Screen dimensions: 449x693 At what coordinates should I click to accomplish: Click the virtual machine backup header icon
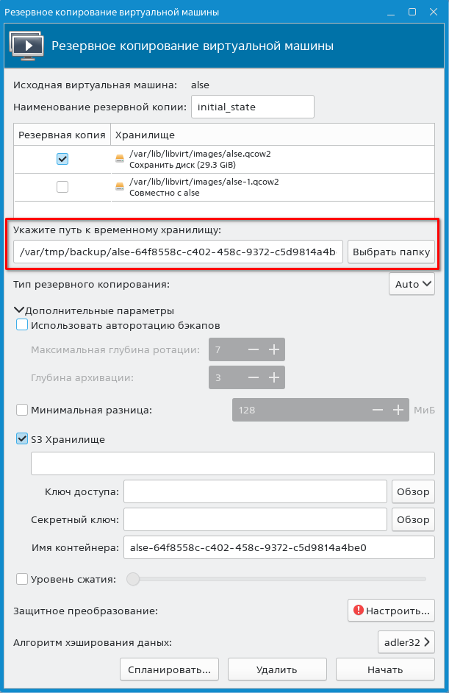25,46
